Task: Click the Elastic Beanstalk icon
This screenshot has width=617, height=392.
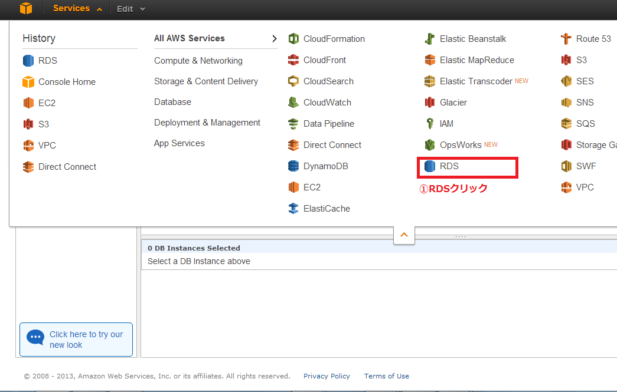Action: (430, 39)
